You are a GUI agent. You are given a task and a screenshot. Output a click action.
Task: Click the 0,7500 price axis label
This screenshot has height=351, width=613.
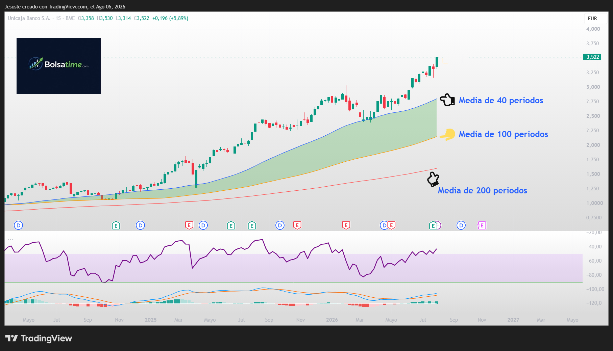(x=594, y=218)
